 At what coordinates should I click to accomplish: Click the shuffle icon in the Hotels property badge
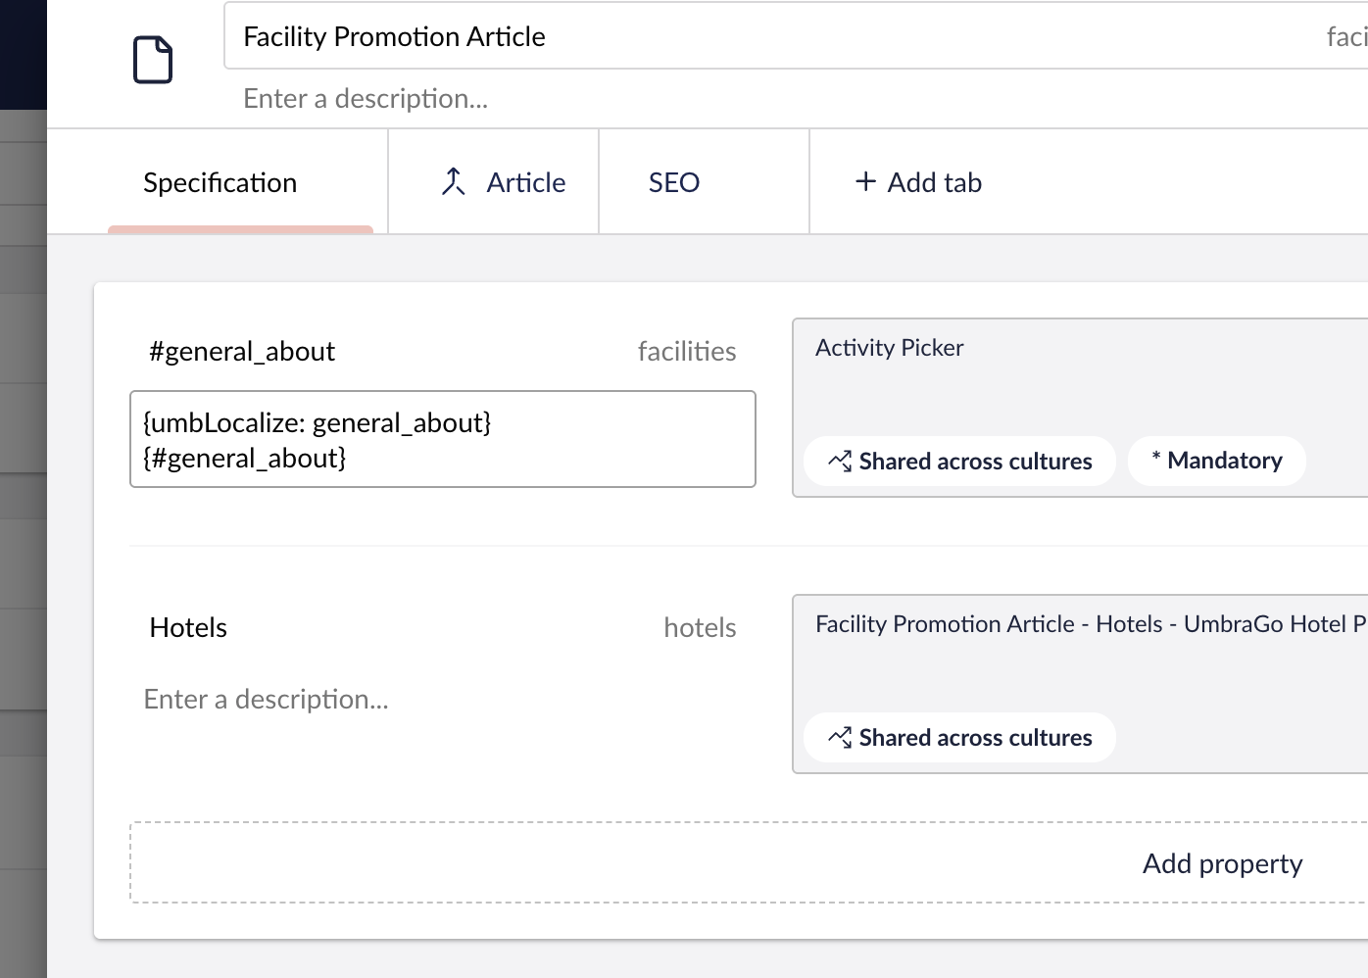[x=840, y=738]
